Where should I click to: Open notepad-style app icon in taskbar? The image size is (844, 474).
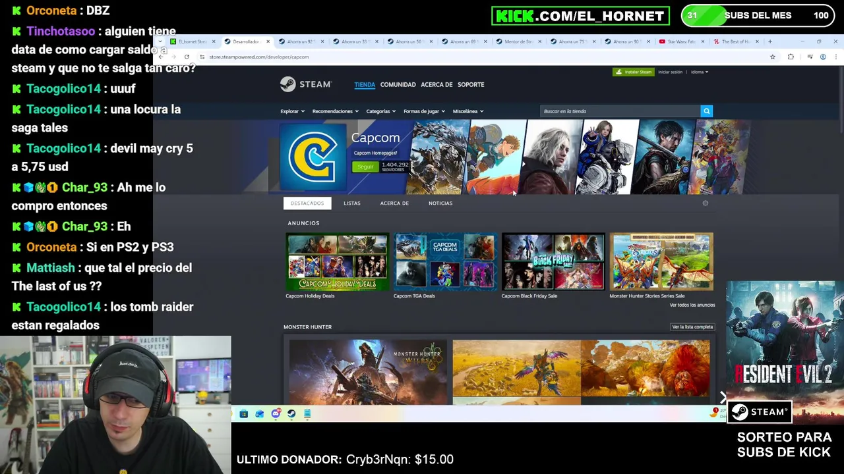click(307, 413)
